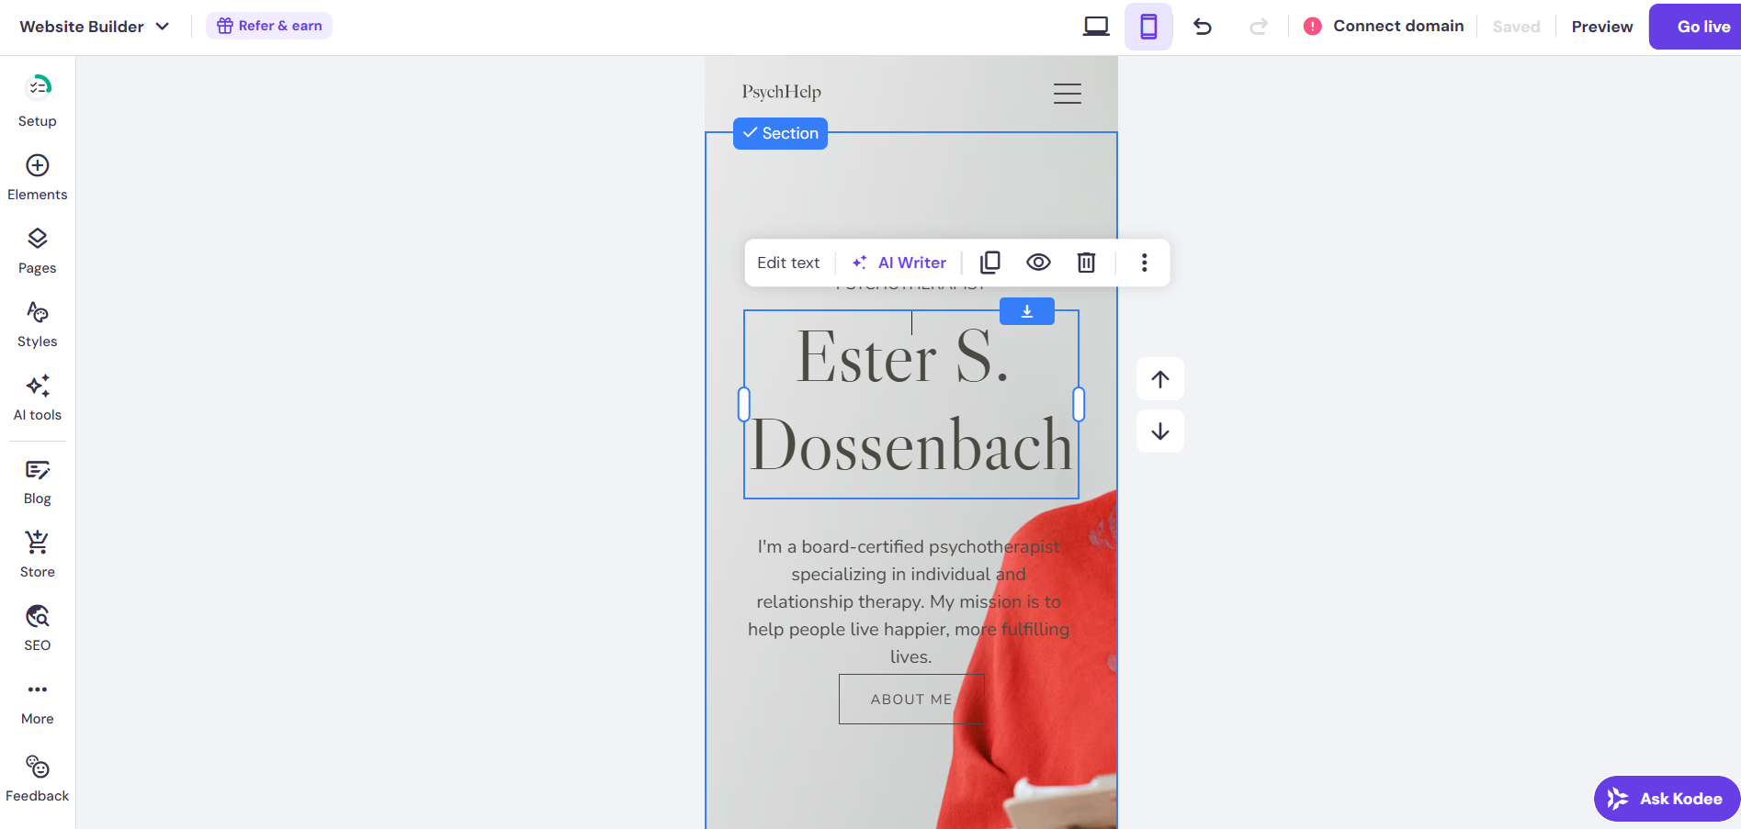This screenshot has height=829, width=1741.
Task: Switch to desktop view
Action: 1096,27
